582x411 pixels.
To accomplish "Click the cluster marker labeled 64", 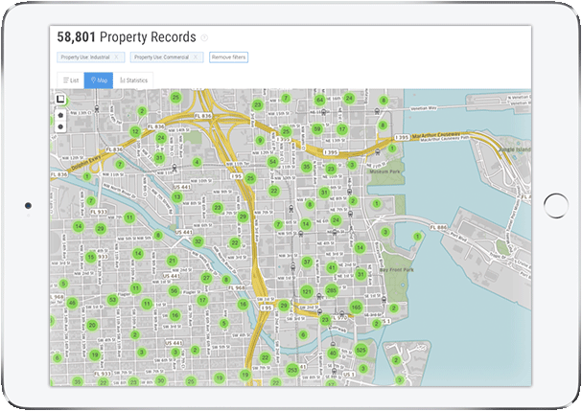I will [x=319, y=100].
